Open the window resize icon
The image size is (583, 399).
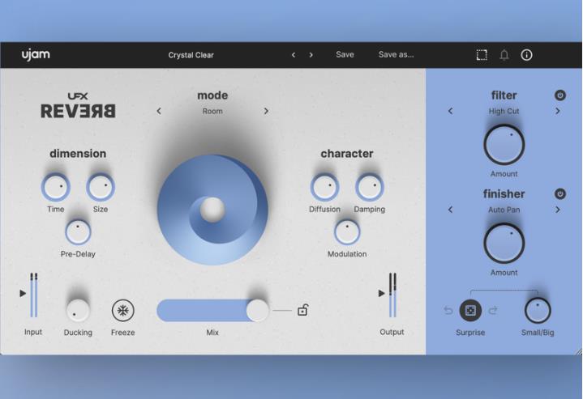click(x=482, y=55)
